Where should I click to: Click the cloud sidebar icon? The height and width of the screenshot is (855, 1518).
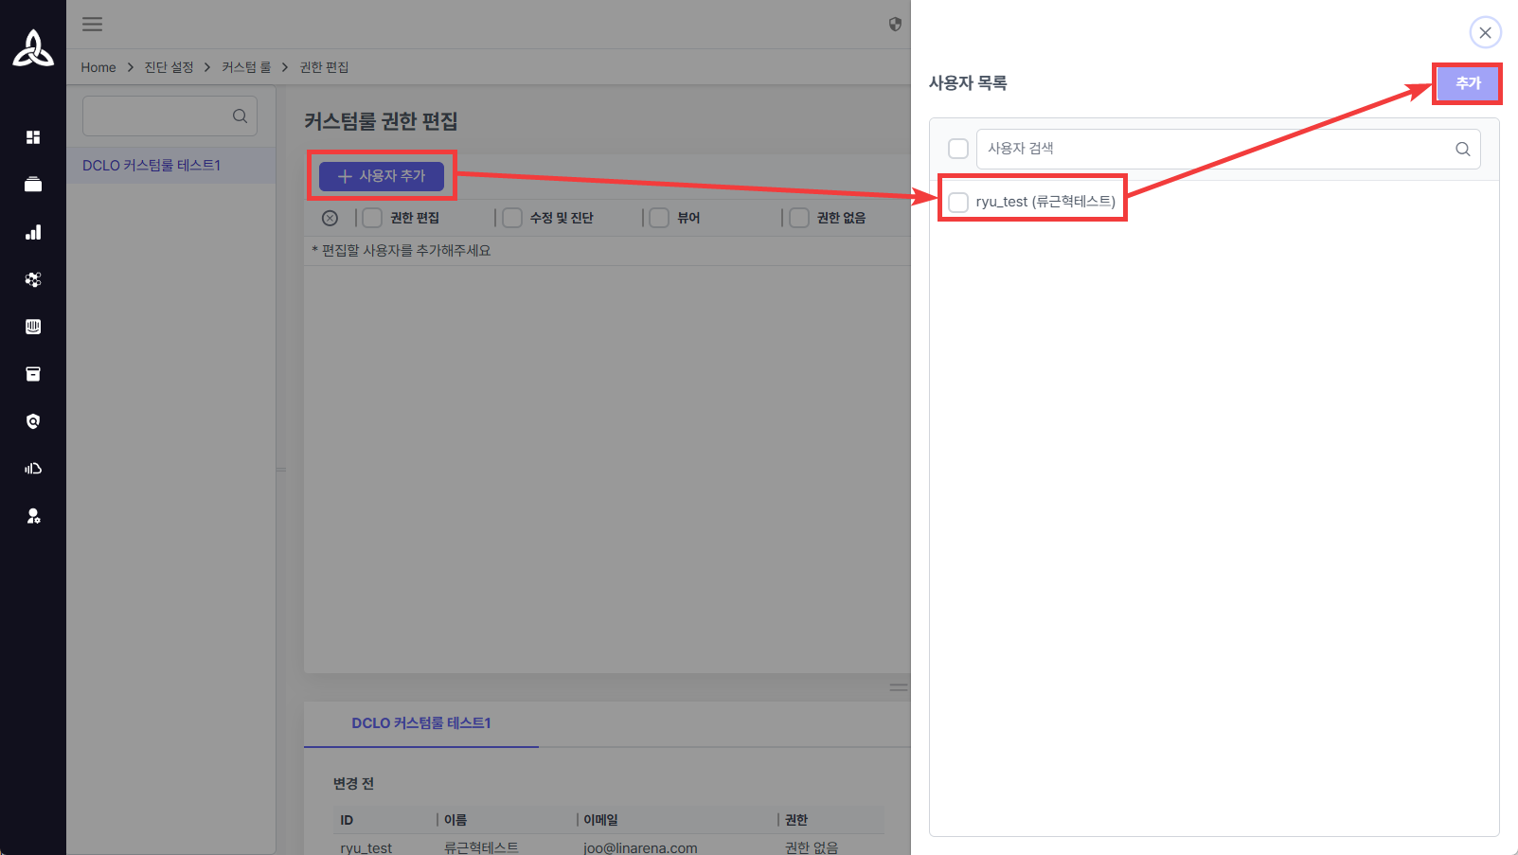[33, 469]
